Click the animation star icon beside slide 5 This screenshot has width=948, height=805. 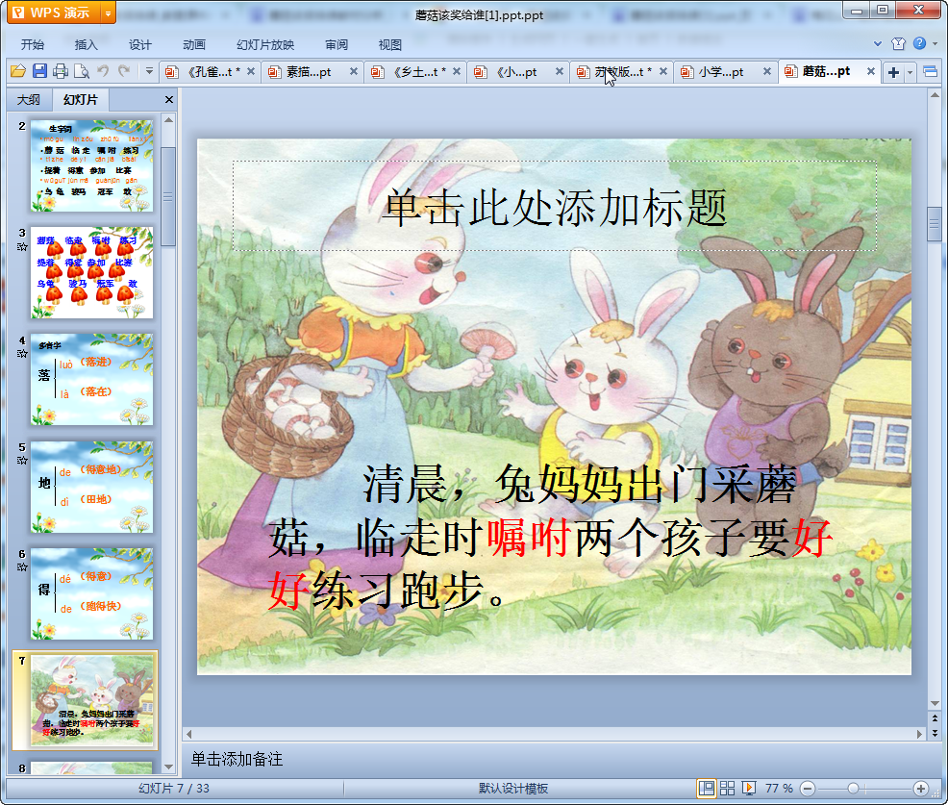tap(22, 461)
